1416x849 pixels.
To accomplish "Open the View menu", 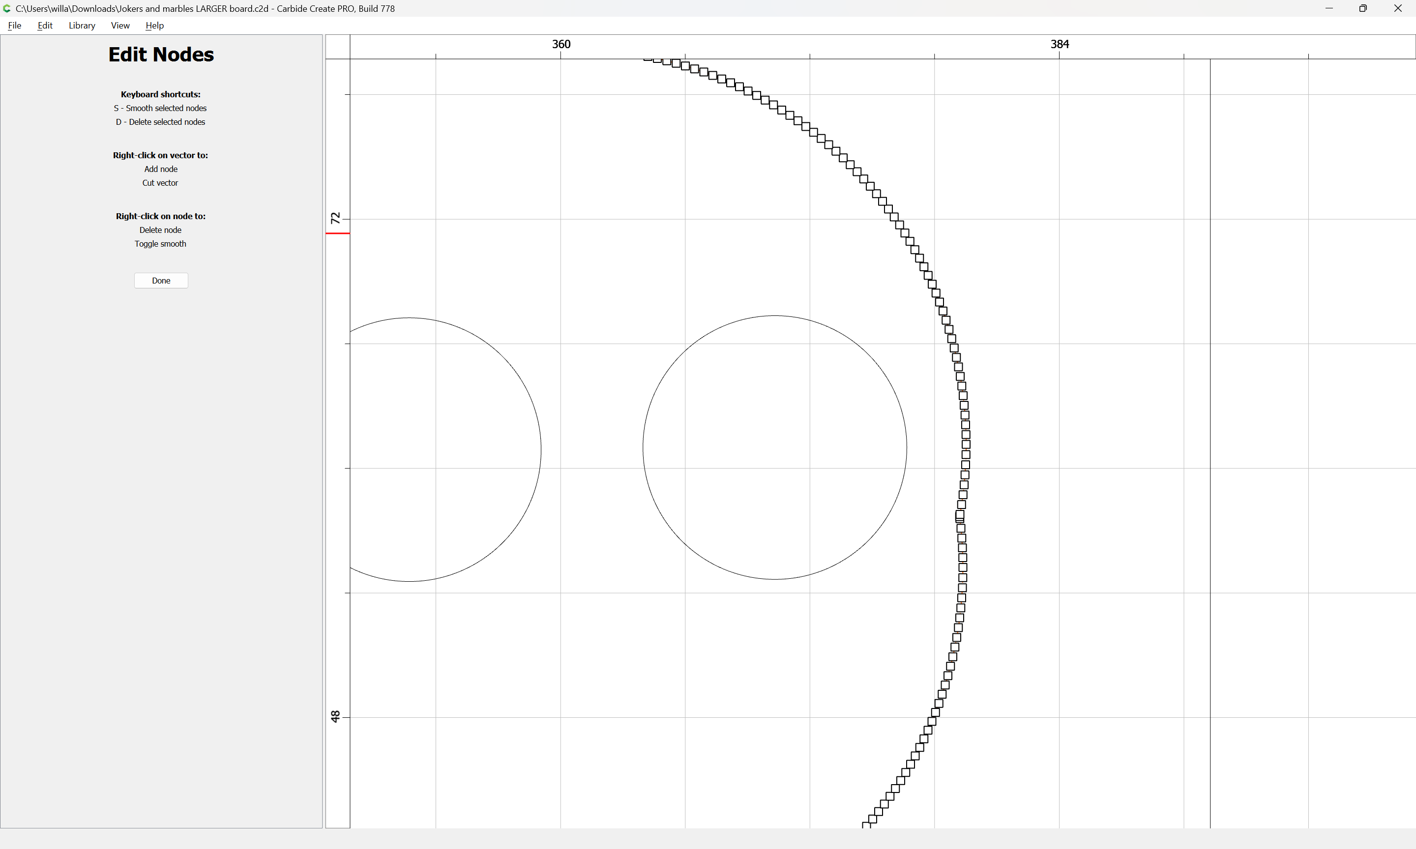I will 120,25.
